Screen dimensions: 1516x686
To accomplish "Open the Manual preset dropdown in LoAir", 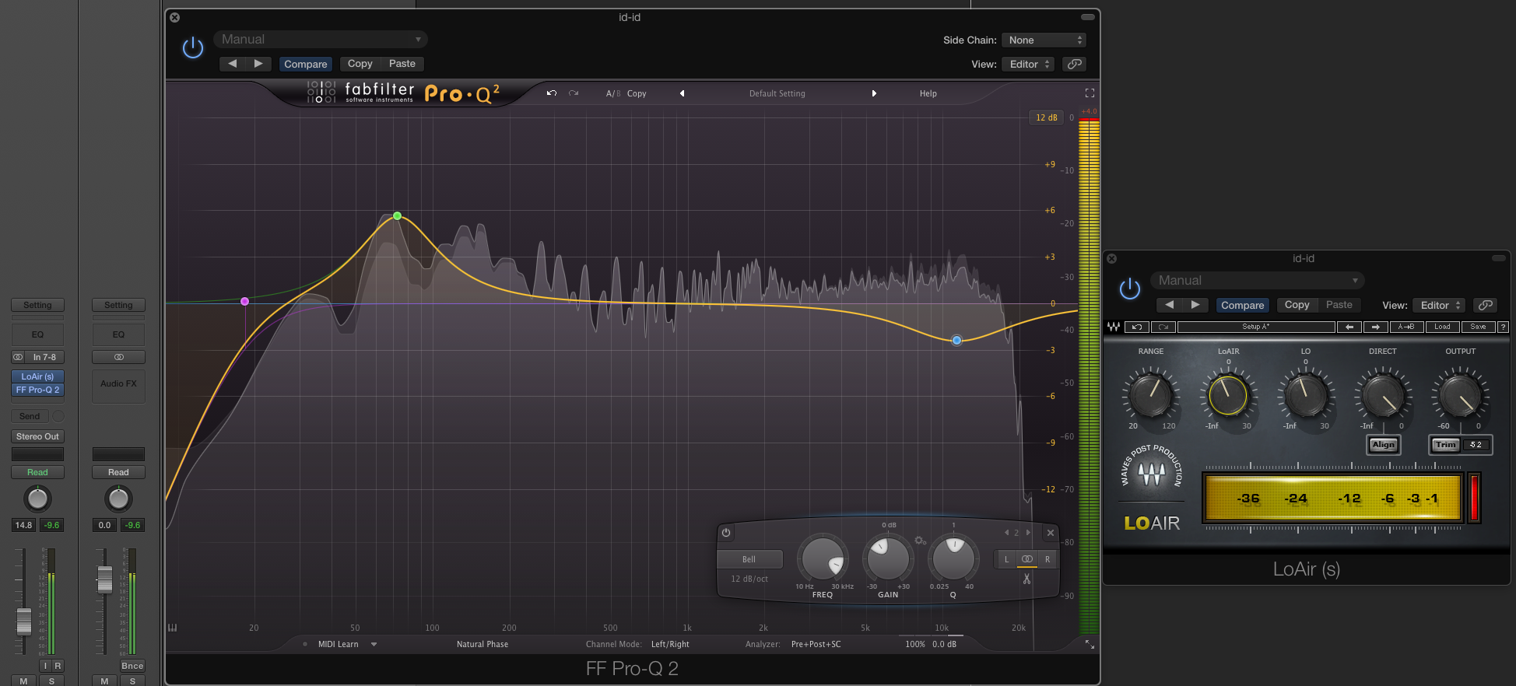I will tap(1258, 280).
